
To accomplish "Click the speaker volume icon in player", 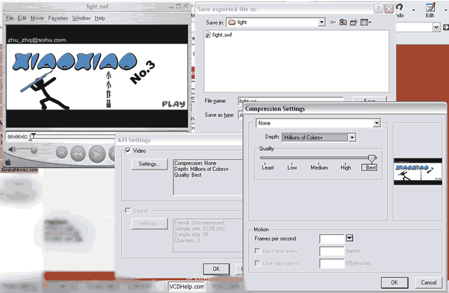I will 12,149.
